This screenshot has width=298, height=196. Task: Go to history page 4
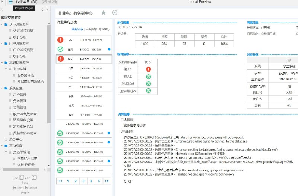point(91,181)
